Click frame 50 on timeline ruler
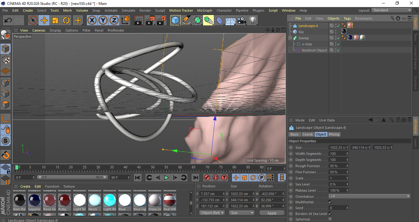The width and height of the screenshot is (419, 222). click(152, 167)
